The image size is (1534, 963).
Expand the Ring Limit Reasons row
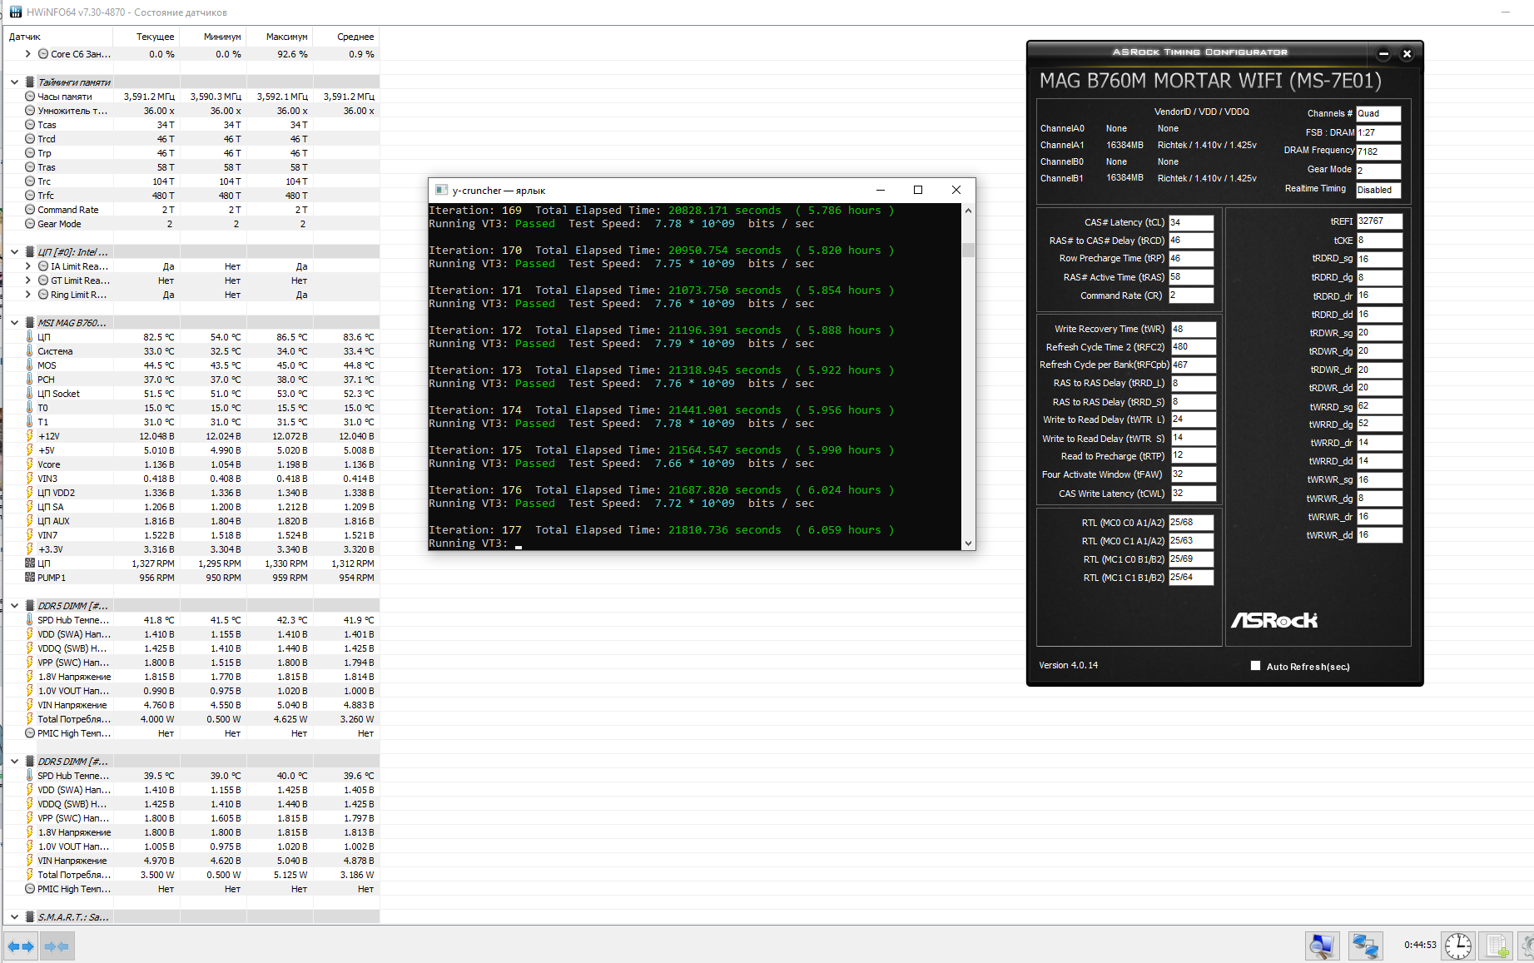pyautogui.click(x=27, y=295)
